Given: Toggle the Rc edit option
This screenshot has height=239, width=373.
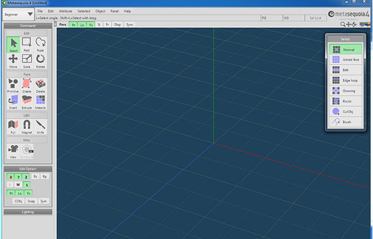Looking at the screenshot, I should tap(35, 176).
